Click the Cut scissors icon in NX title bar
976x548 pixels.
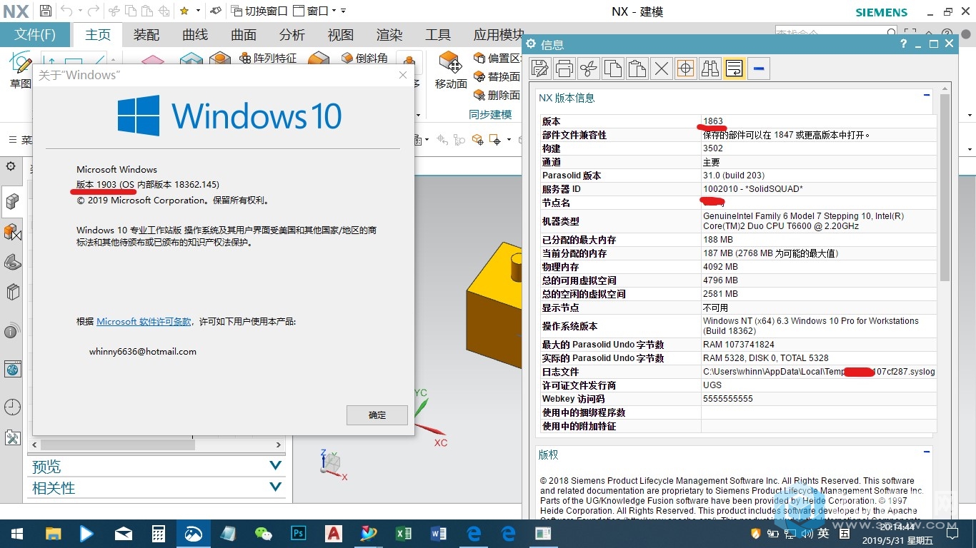point(114,11)
